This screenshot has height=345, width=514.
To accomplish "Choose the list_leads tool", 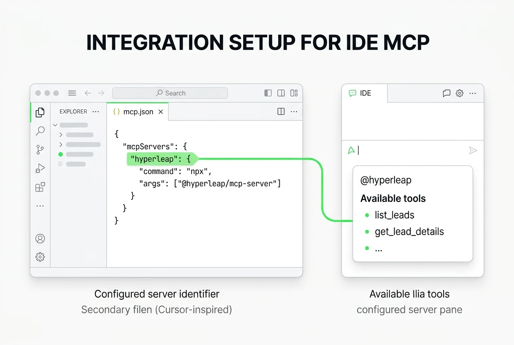I will (394, 215).
